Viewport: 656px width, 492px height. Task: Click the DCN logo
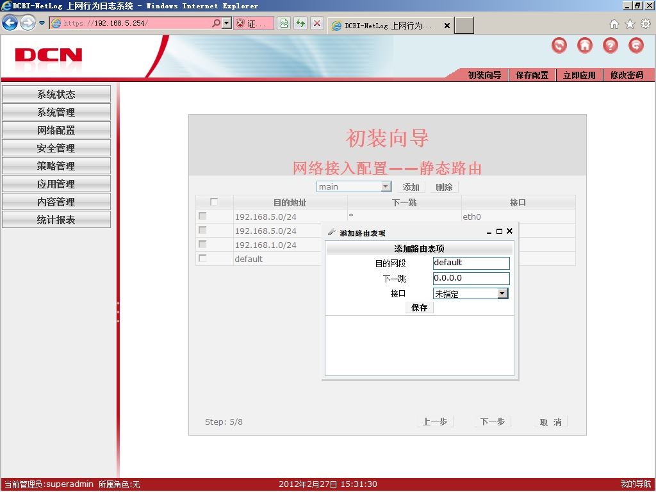(49, 55)
